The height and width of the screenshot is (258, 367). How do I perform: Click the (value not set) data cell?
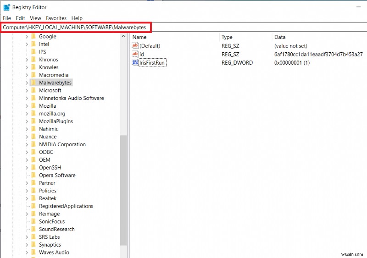point(291,46)
